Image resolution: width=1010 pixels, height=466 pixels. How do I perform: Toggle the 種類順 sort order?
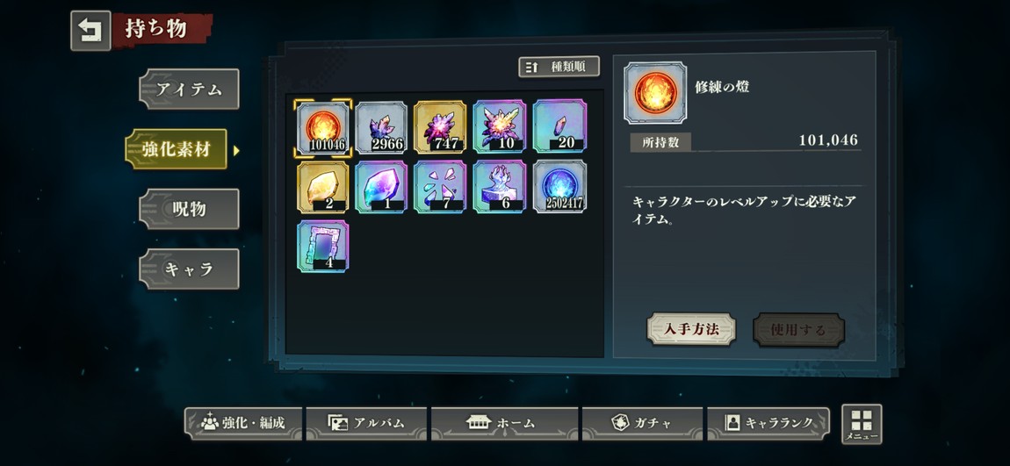[559, 67]
